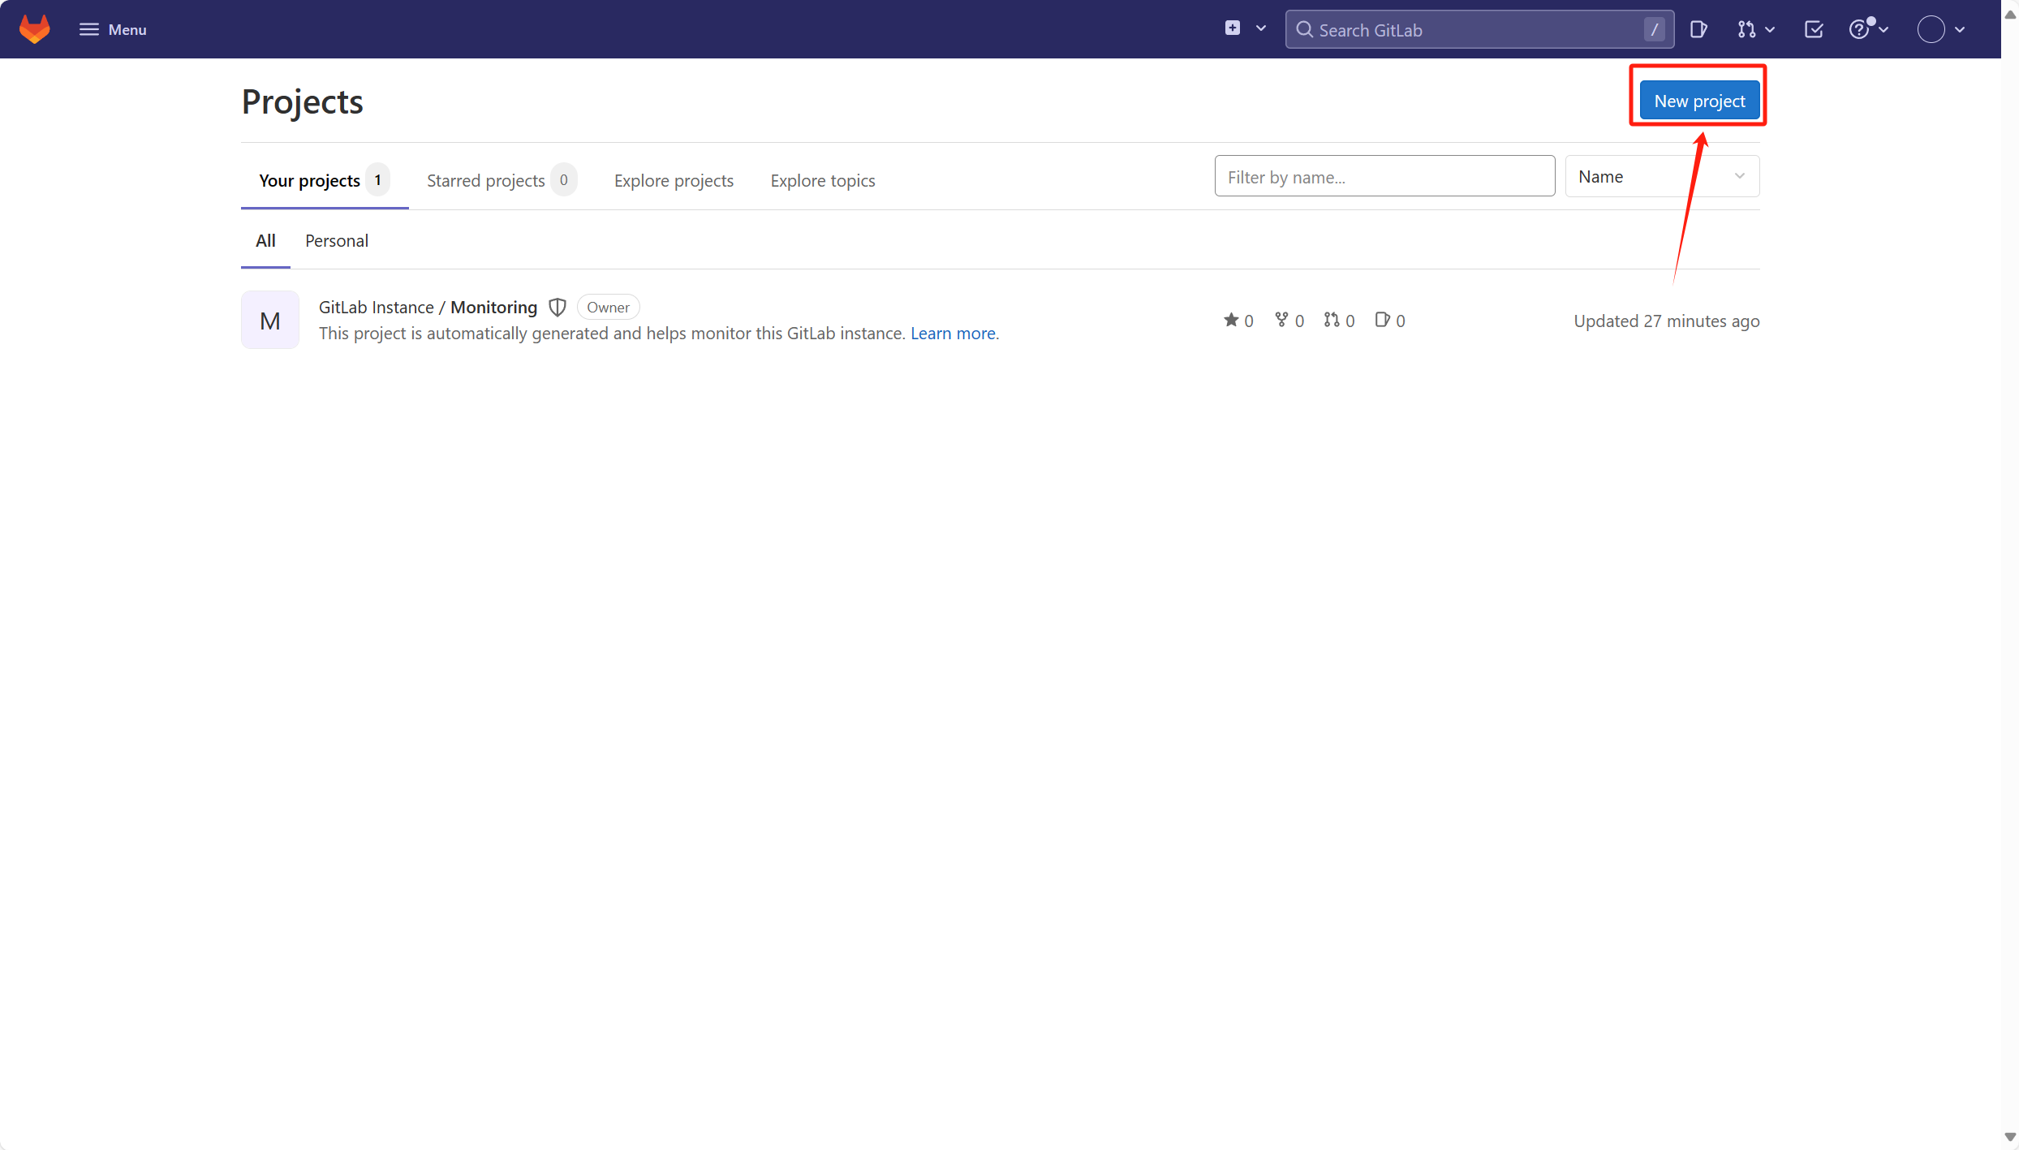
Task: Expand the Name sort dropdown
Action: pos(1661,176)
